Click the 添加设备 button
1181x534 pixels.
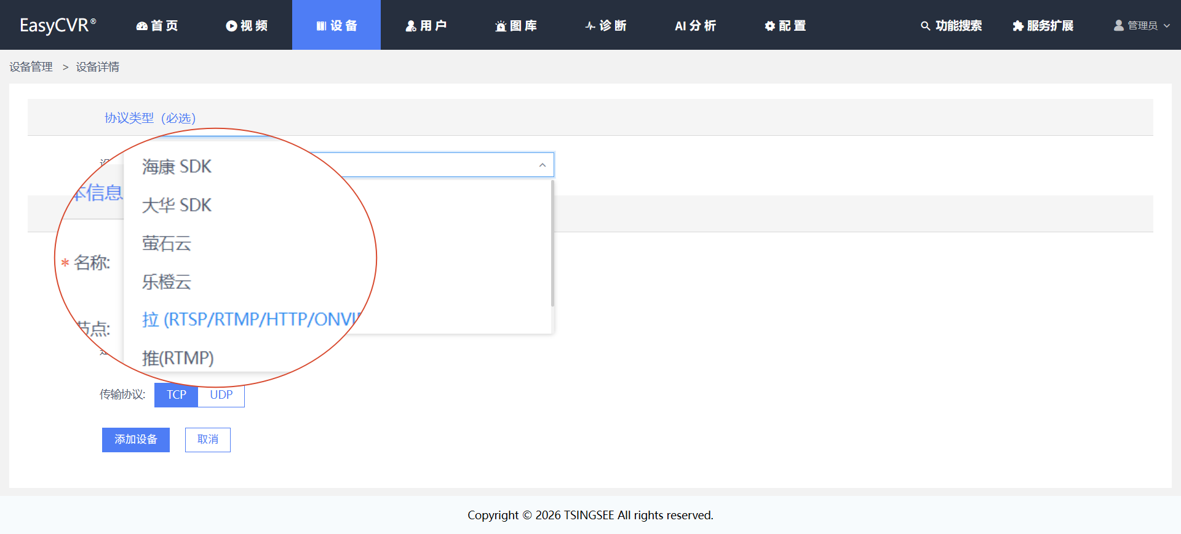pyautogui.click(x=136, y=440)
